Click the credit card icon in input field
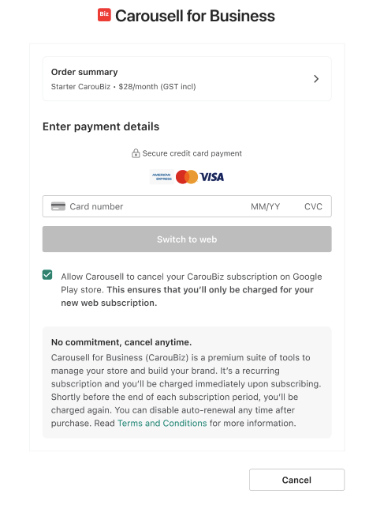384x505 pixels. point(58,206)
